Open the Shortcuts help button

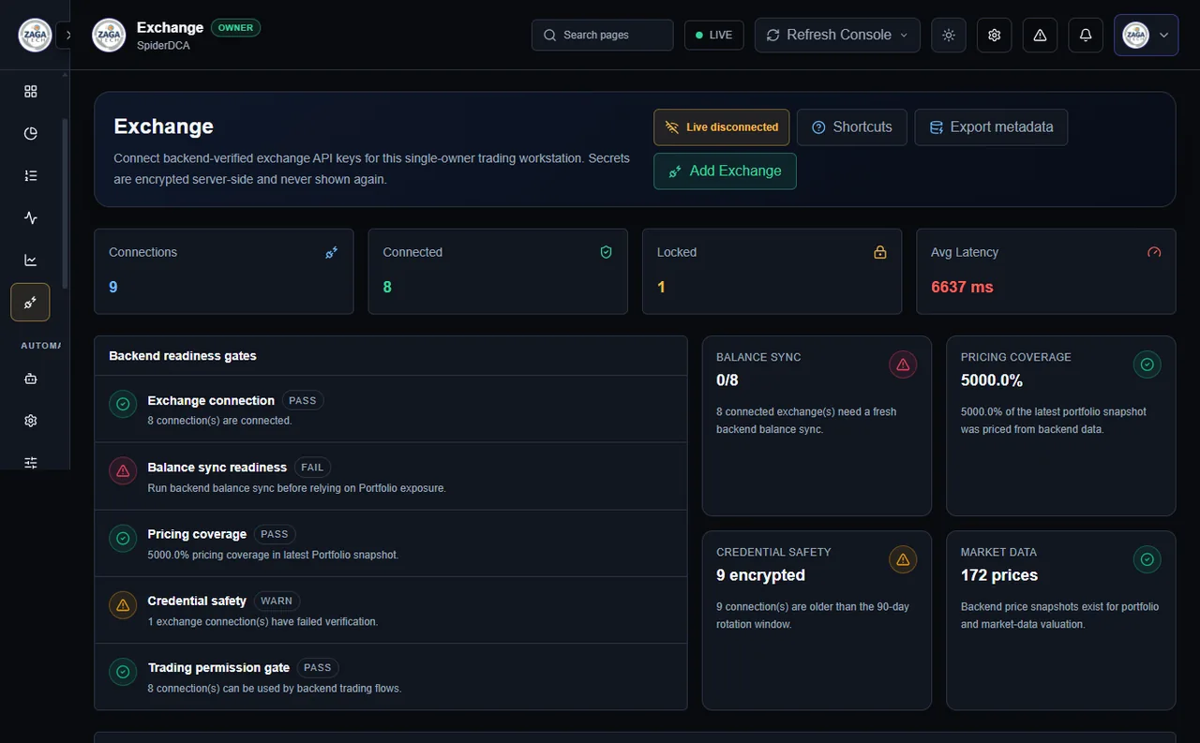point(852,127)
